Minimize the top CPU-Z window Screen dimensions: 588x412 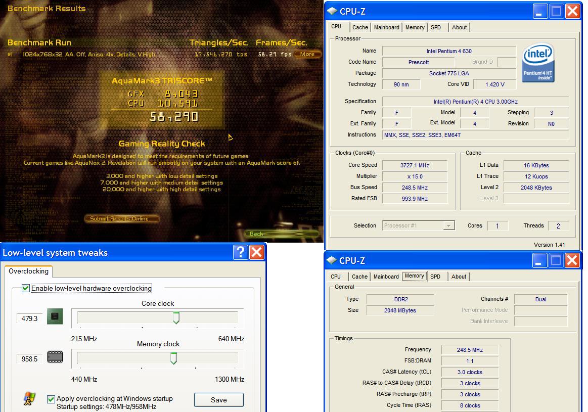click(x=540, y=11)
